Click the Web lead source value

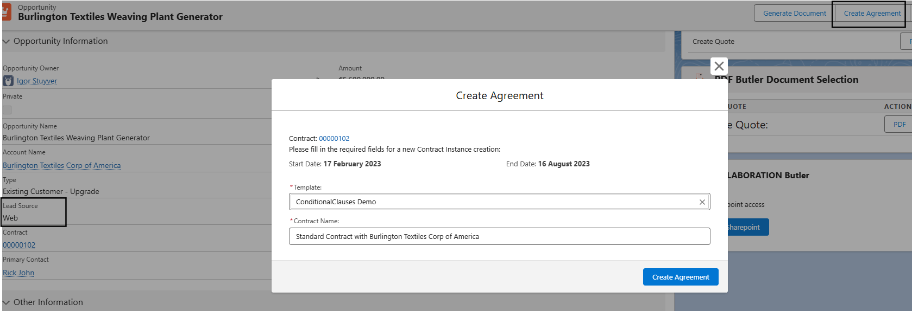(x=10, y=218)
